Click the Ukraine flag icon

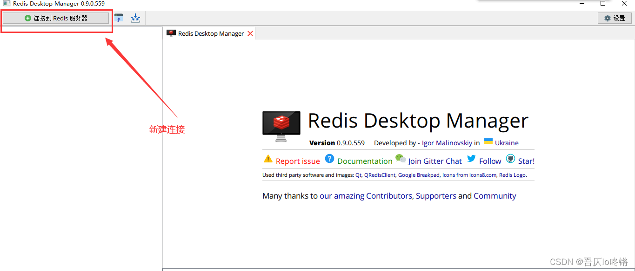(x=488, y=142)
